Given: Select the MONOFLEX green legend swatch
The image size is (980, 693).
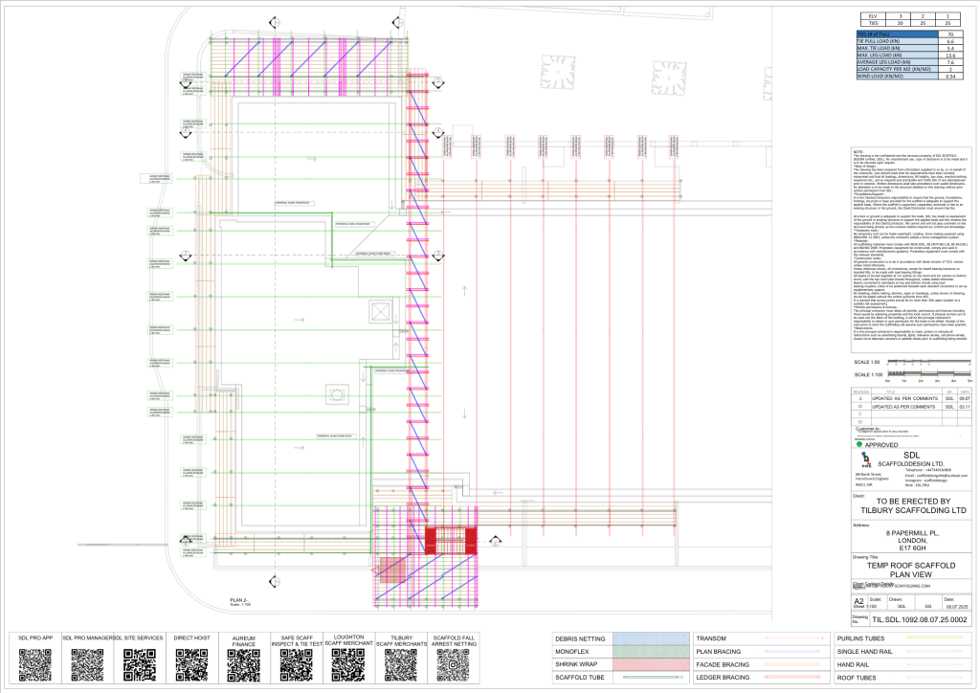Looking at the screenshot, I should (651, 651).
